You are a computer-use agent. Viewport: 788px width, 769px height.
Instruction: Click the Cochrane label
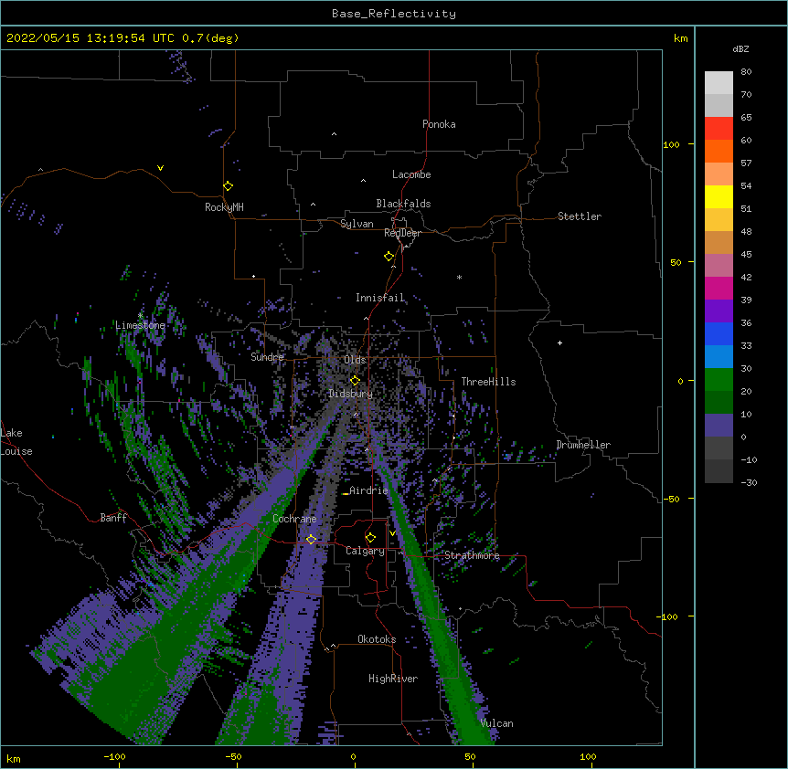pyautogui.click(x=294, y=519)
